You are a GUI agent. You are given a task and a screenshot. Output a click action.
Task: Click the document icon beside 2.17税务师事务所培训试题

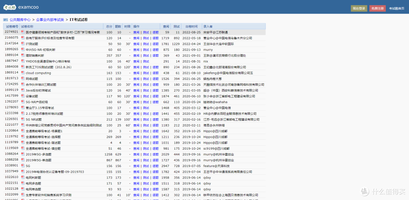tap(23, 113)
